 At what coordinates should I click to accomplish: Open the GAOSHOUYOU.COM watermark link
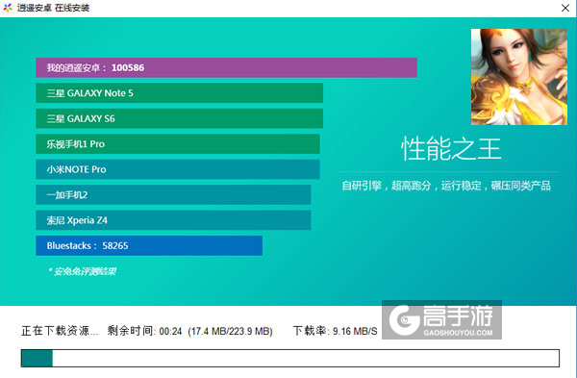point(458,333)
